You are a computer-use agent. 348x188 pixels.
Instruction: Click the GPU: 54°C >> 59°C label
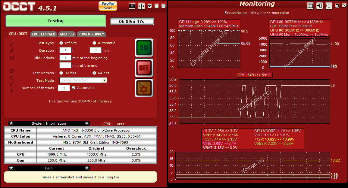pyautogui.click(x=254, y=75)
